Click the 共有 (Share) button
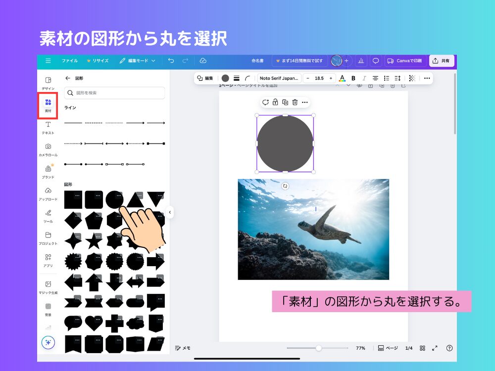Image resolution: width=495 pixels, height=371 pixels. pos(441,61)
